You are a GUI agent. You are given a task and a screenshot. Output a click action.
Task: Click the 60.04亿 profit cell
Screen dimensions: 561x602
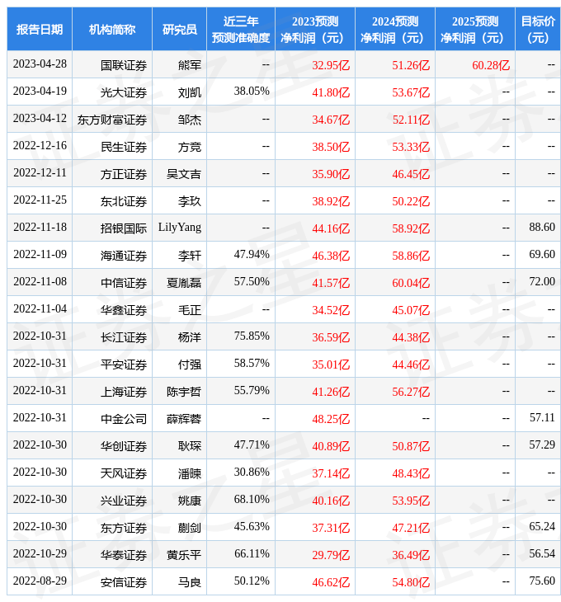(x=411, y=283)
